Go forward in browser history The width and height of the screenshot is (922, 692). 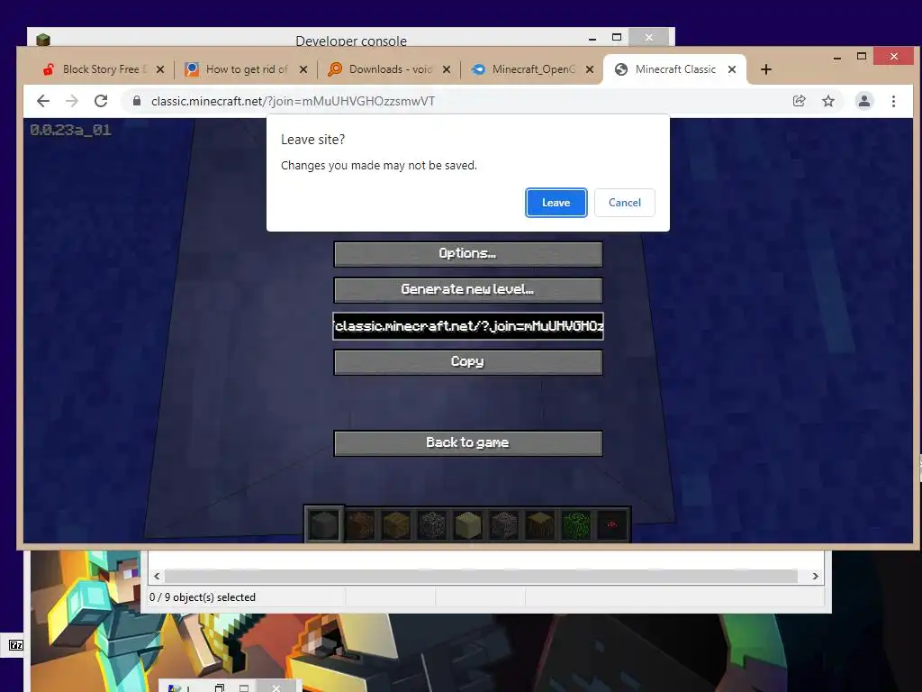pos(72,101)
